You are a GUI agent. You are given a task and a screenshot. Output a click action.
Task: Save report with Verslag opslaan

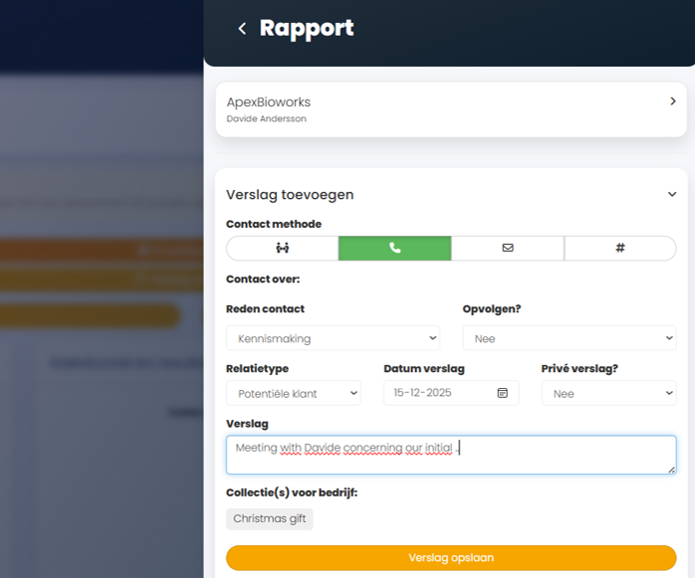point(451,558)
